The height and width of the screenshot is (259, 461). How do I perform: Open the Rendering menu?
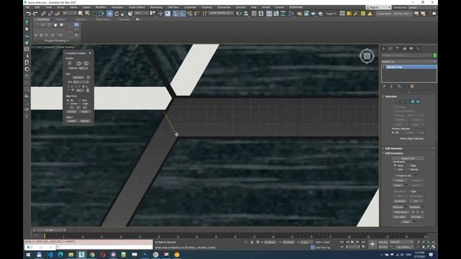(156, 7)
